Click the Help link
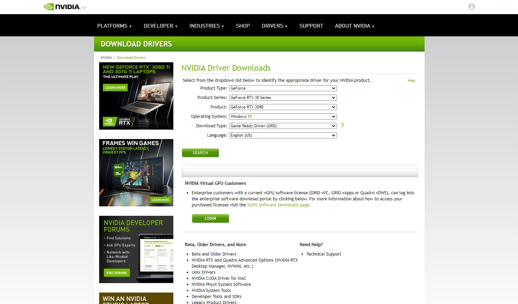The height and width of the screenshot is (304, 518). (411, 80)
